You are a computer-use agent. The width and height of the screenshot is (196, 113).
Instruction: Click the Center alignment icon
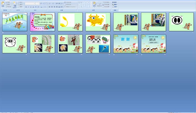pos(52,7)
